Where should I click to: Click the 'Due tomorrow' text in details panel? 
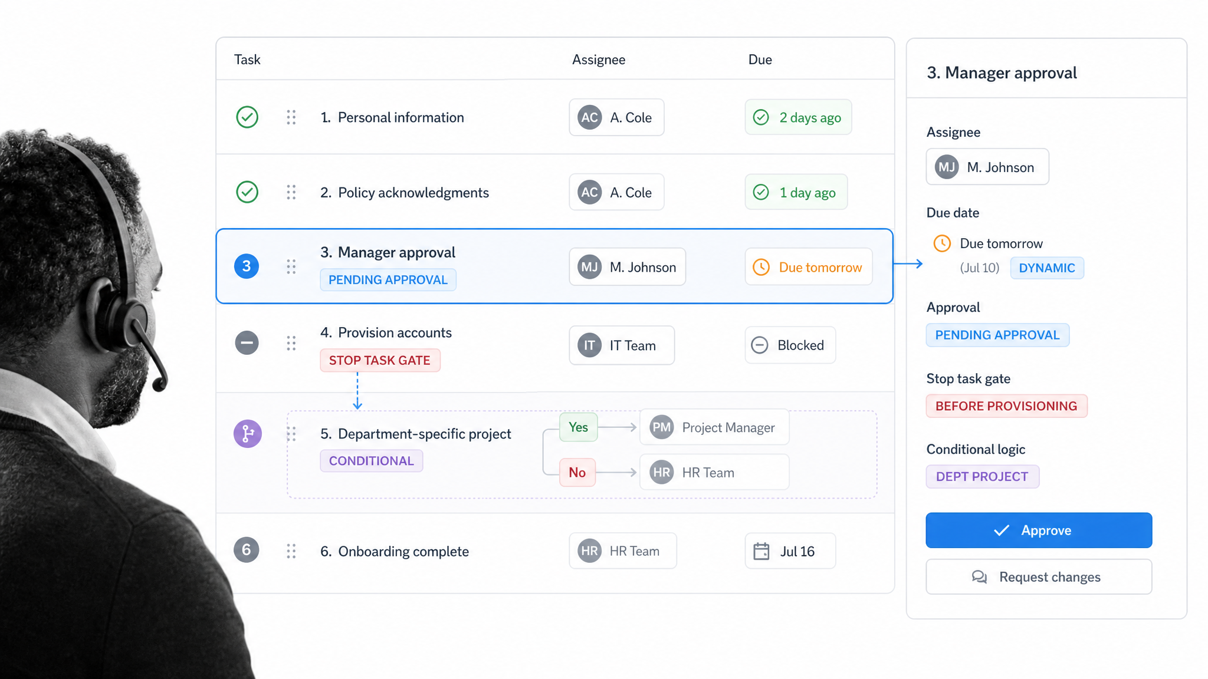[1001, 243]
